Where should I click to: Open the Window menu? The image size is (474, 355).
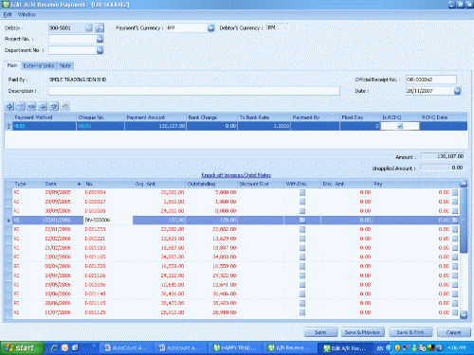pyautogui.click(x=27, y=14)
